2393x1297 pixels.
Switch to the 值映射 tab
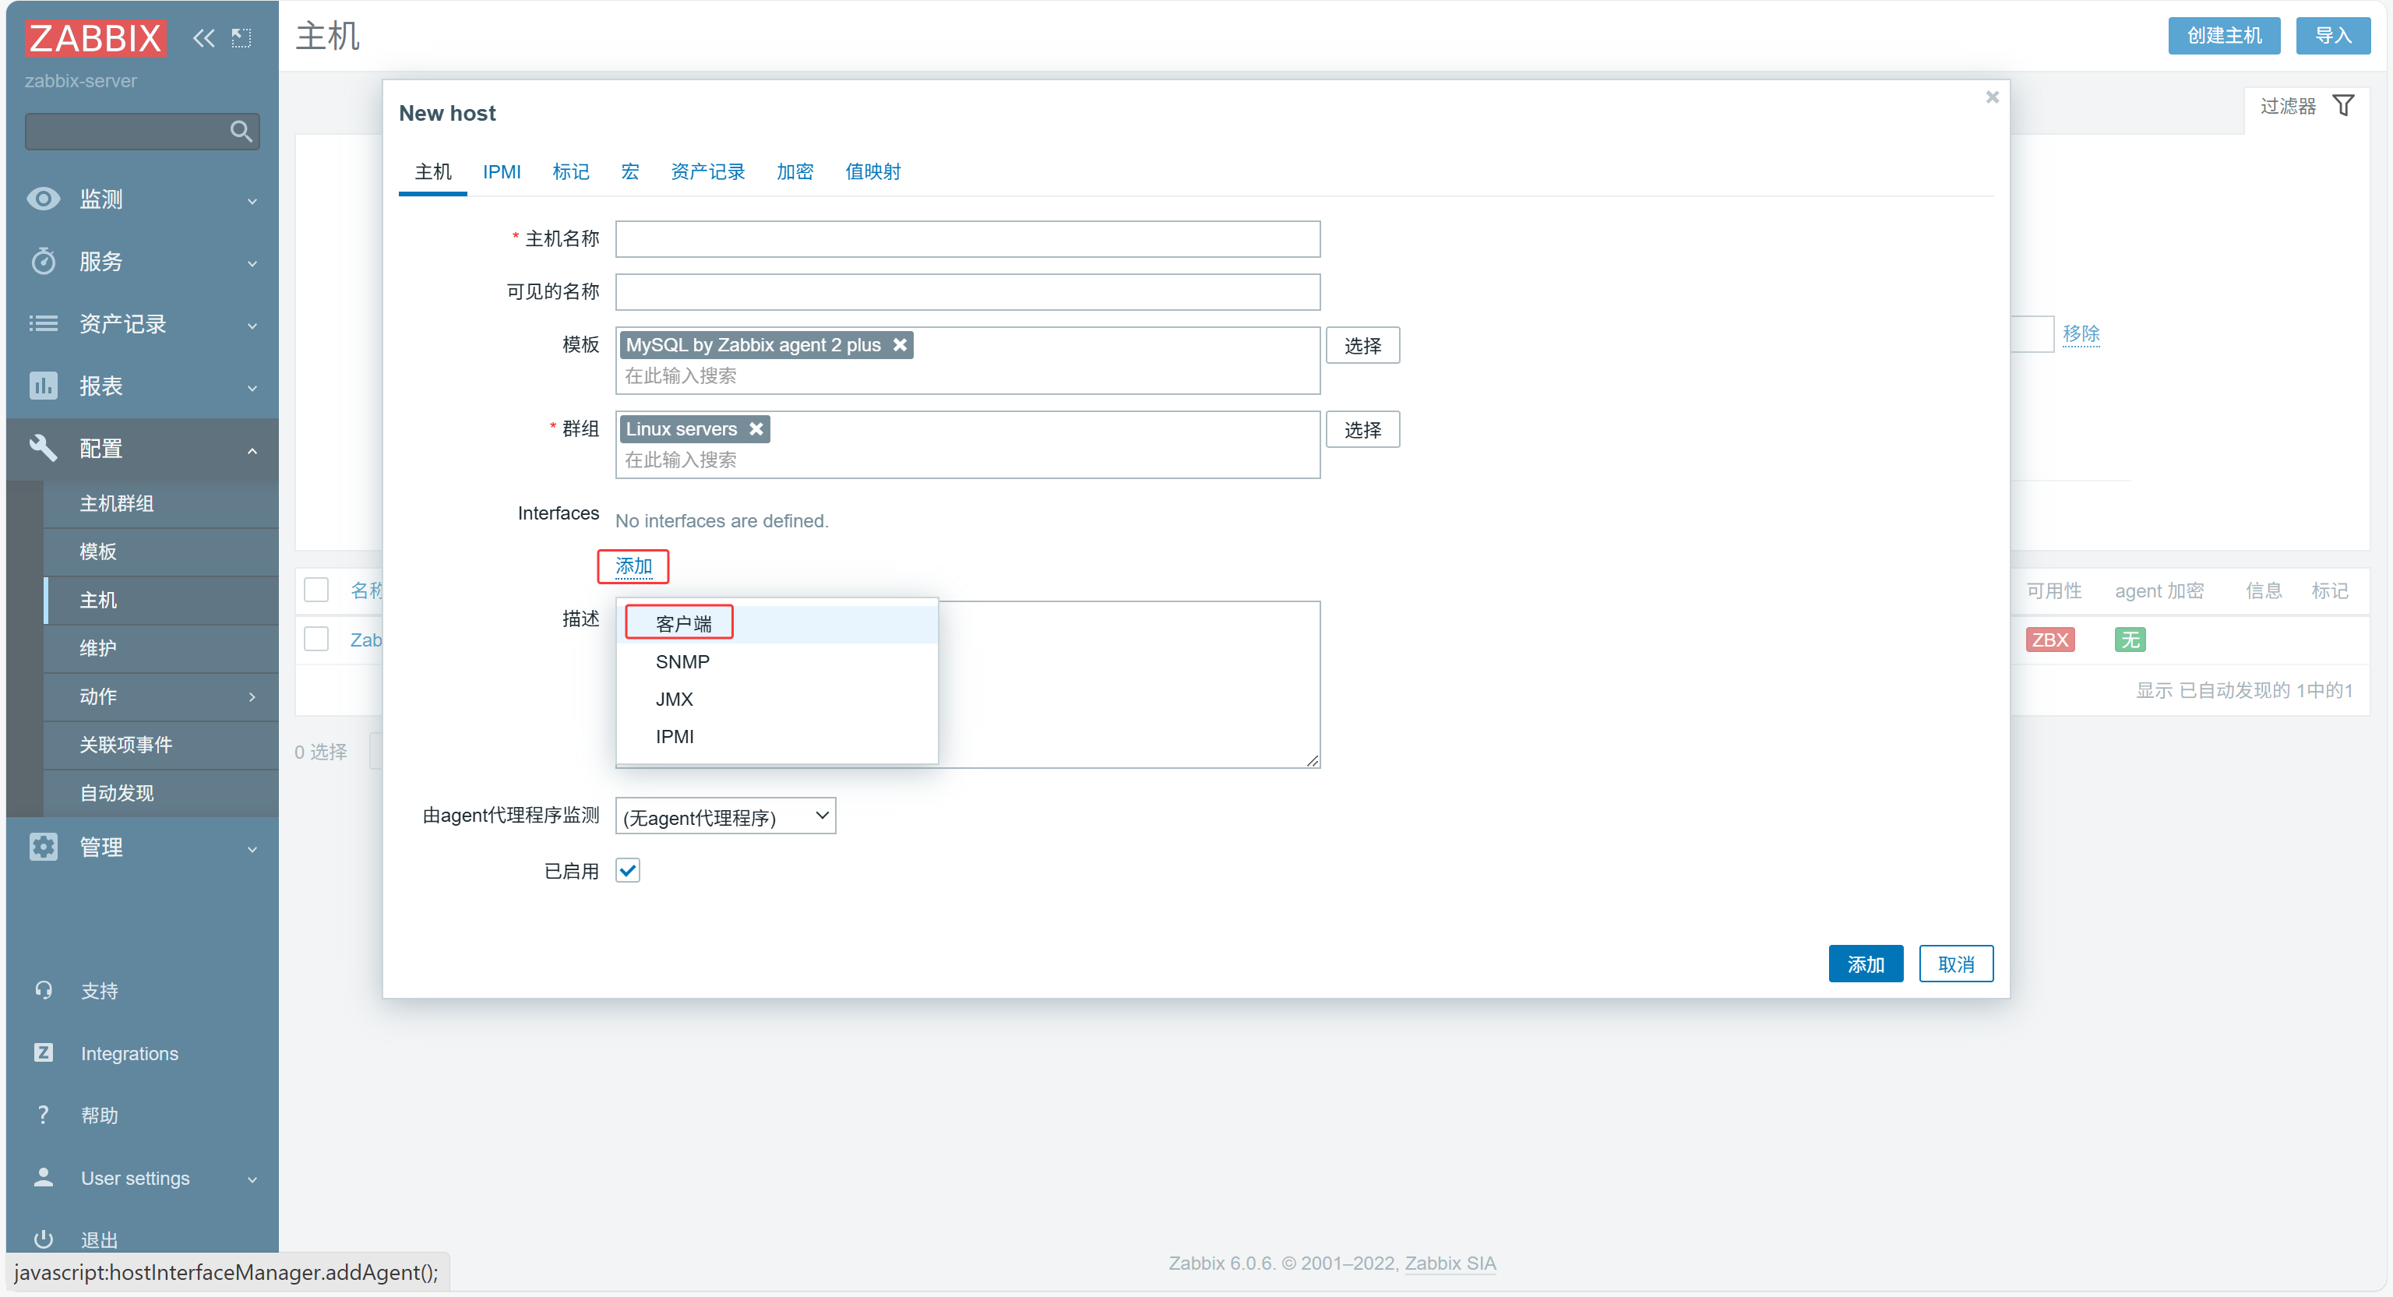872,172
